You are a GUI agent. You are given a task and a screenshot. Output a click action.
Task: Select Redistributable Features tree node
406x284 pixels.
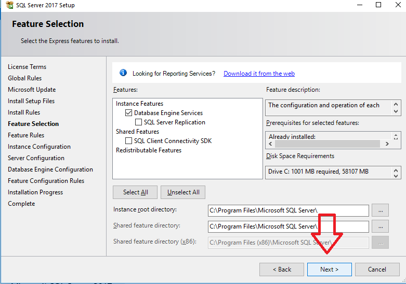(x=149, y=150)
